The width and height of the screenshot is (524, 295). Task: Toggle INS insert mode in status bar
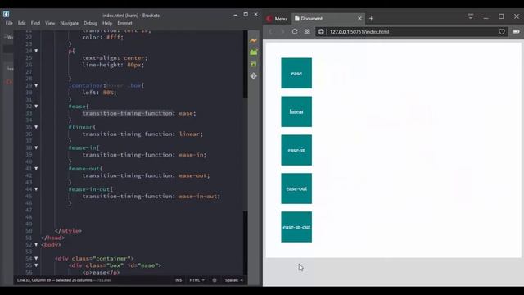click(x=178, y=280)
